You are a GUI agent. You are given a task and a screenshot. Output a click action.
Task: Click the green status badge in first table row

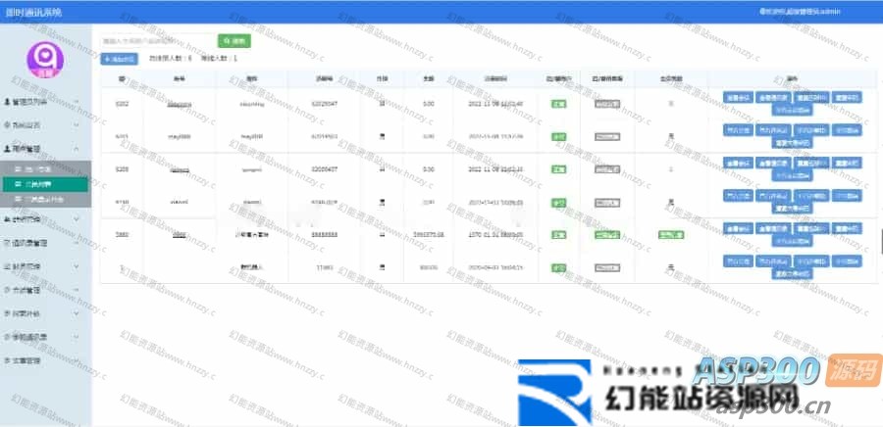pyautogui.click(x=557, y=102)
